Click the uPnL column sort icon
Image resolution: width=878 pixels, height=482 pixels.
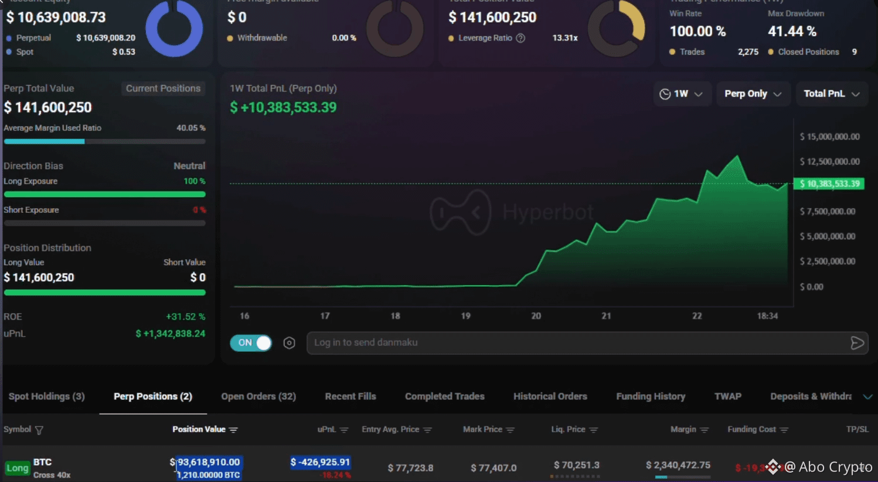click(x=344, y=430)
